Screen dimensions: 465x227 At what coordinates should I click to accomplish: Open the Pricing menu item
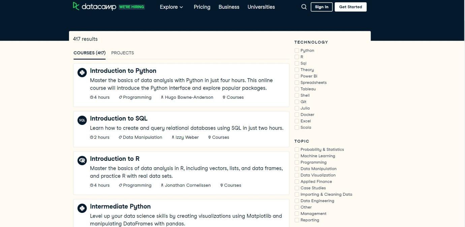[202, 7]
